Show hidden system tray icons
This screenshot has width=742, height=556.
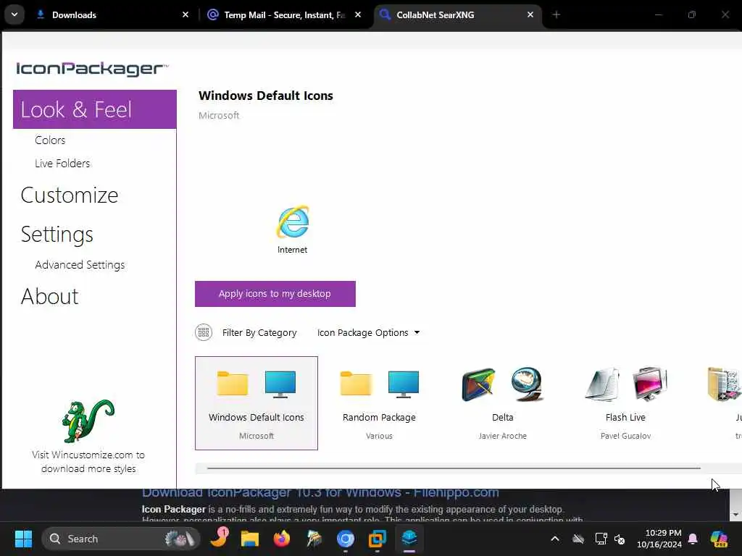click(x=555, y=539)
